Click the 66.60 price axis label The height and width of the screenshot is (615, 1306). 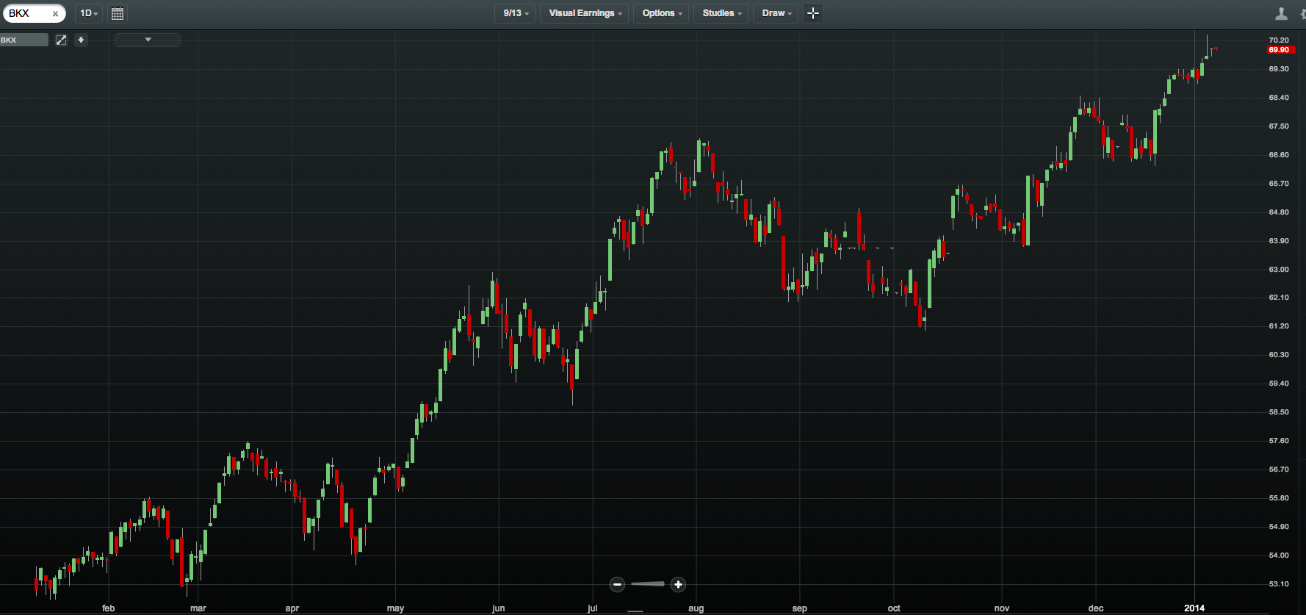pos(1279,155)
